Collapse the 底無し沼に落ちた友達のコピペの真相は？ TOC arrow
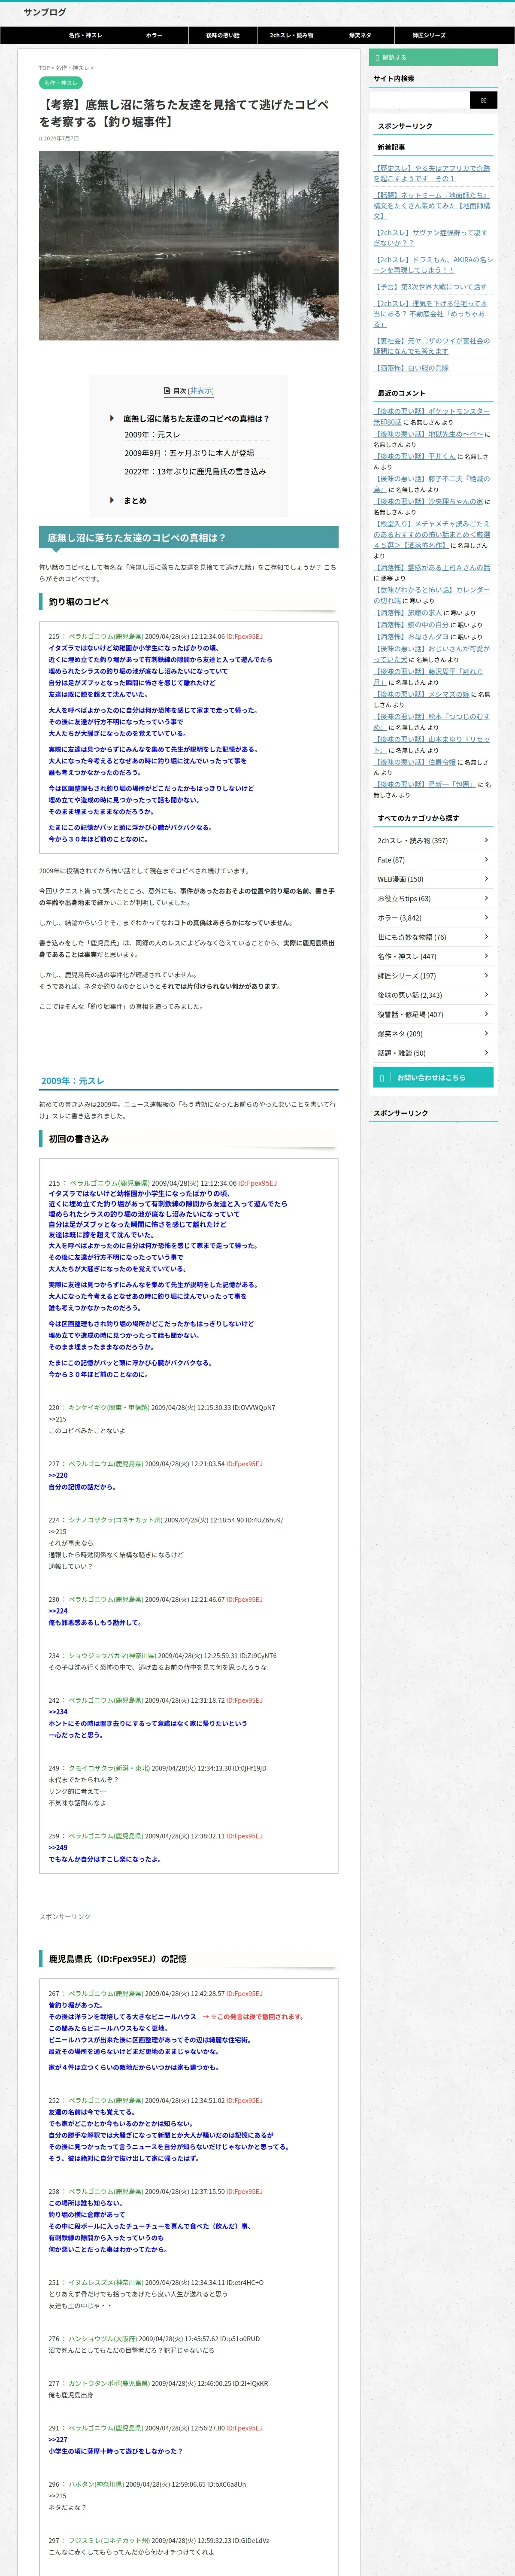Image resolution: width=515 pixels, height=2576 pixels. 112,419
